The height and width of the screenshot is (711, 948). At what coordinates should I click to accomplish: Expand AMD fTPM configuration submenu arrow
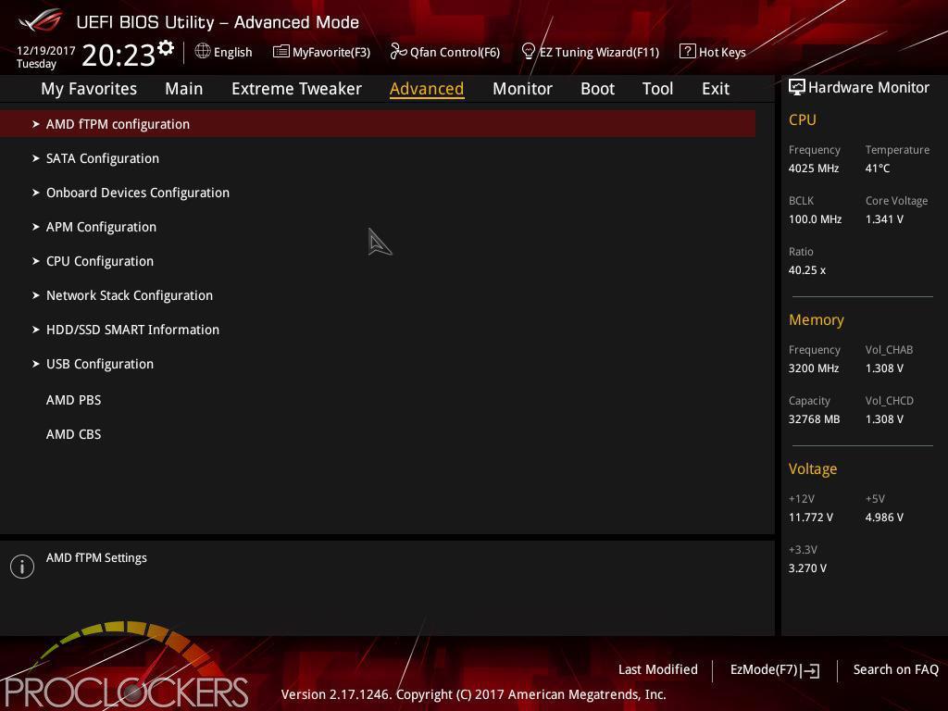click(36, 124)
